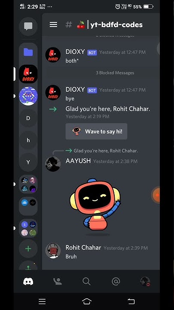The image size is (174, 310).
Task: Tap the green plus add server button
Action: pyautogui.click(x=28, y=248)
